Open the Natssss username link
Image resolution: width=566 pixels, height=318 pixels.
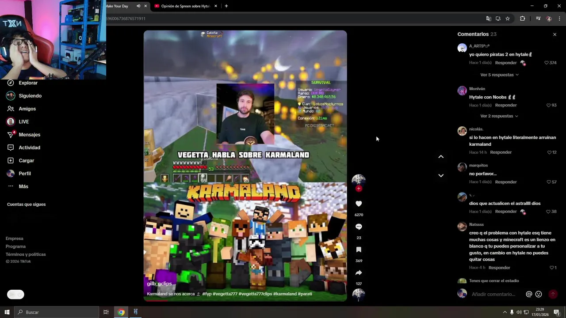pos(476,225)
